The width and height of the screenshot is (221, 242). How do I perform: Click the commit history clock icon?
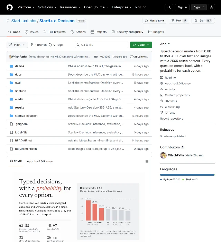click(x=132, y=57)
